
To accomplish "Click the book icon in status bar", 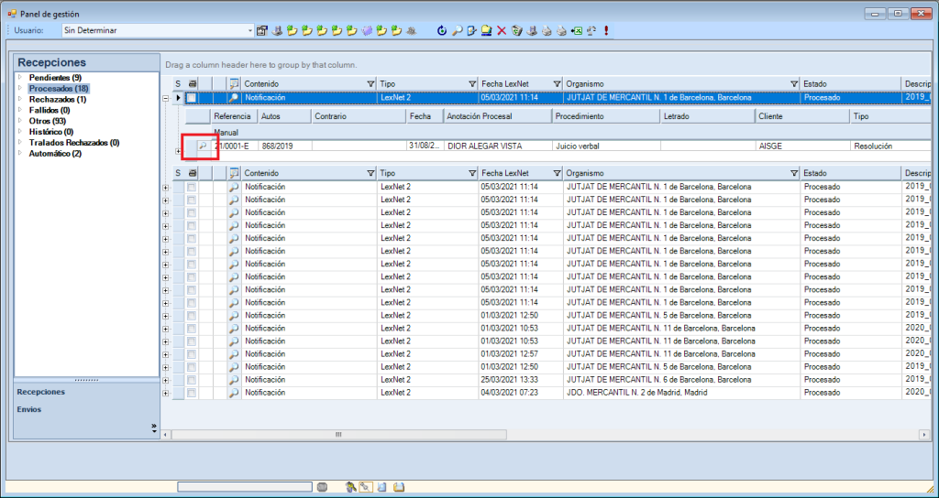I will [x=399, y=487].
